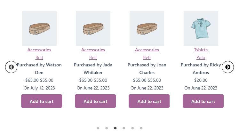The height and width of the screenshot is (136, 239).
Task: Open the Tshirts category link
Action: [x=201, y=50]
